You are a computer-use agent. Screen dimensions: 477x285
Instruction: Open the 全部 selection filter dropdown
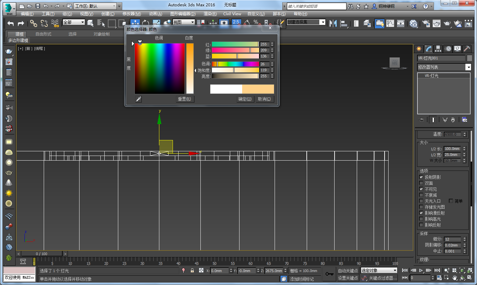(74, 22)
